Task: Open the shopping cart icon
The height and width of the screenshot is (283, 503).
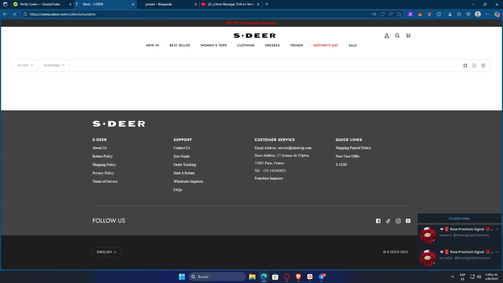Action: 408,36
